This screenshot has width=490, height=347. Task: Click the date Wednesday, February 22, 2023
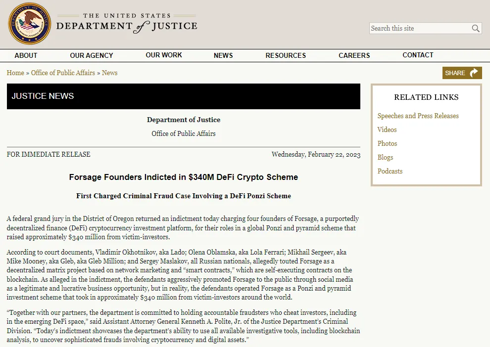(316, 154)
